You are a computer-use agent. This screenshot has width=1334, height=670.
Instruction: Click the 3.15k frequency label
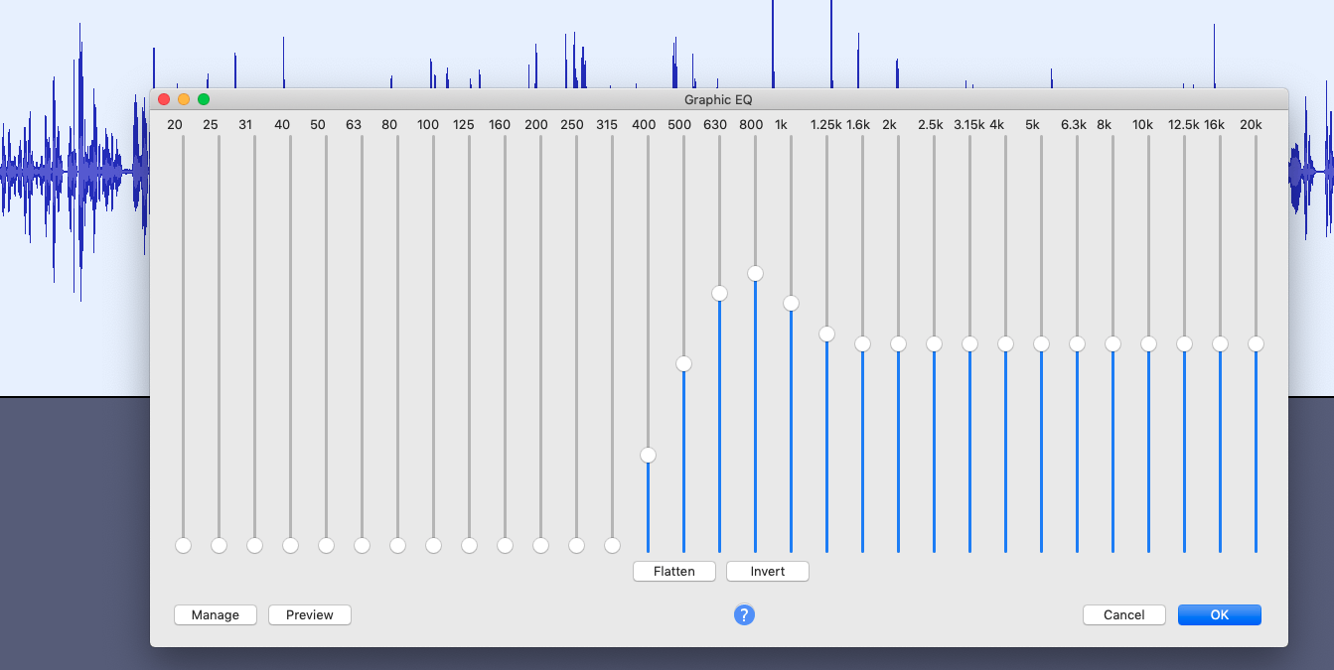[x=969, y=125]
